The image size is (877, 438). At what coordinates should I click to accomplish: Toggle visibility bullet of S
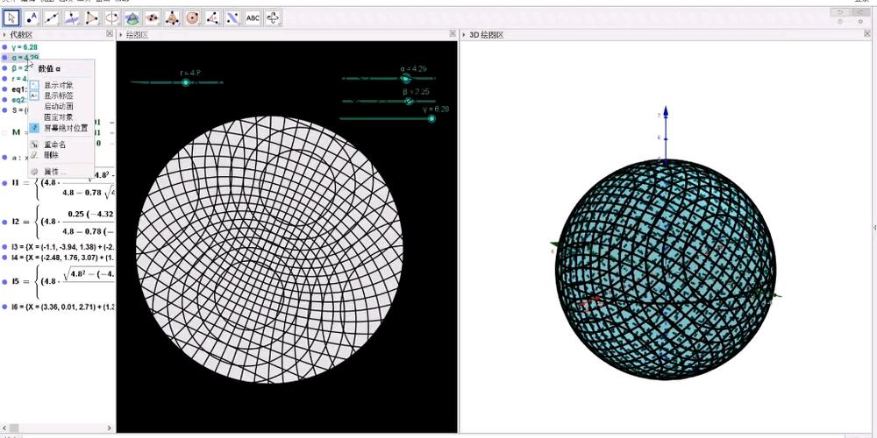click(x=5, y=110)
